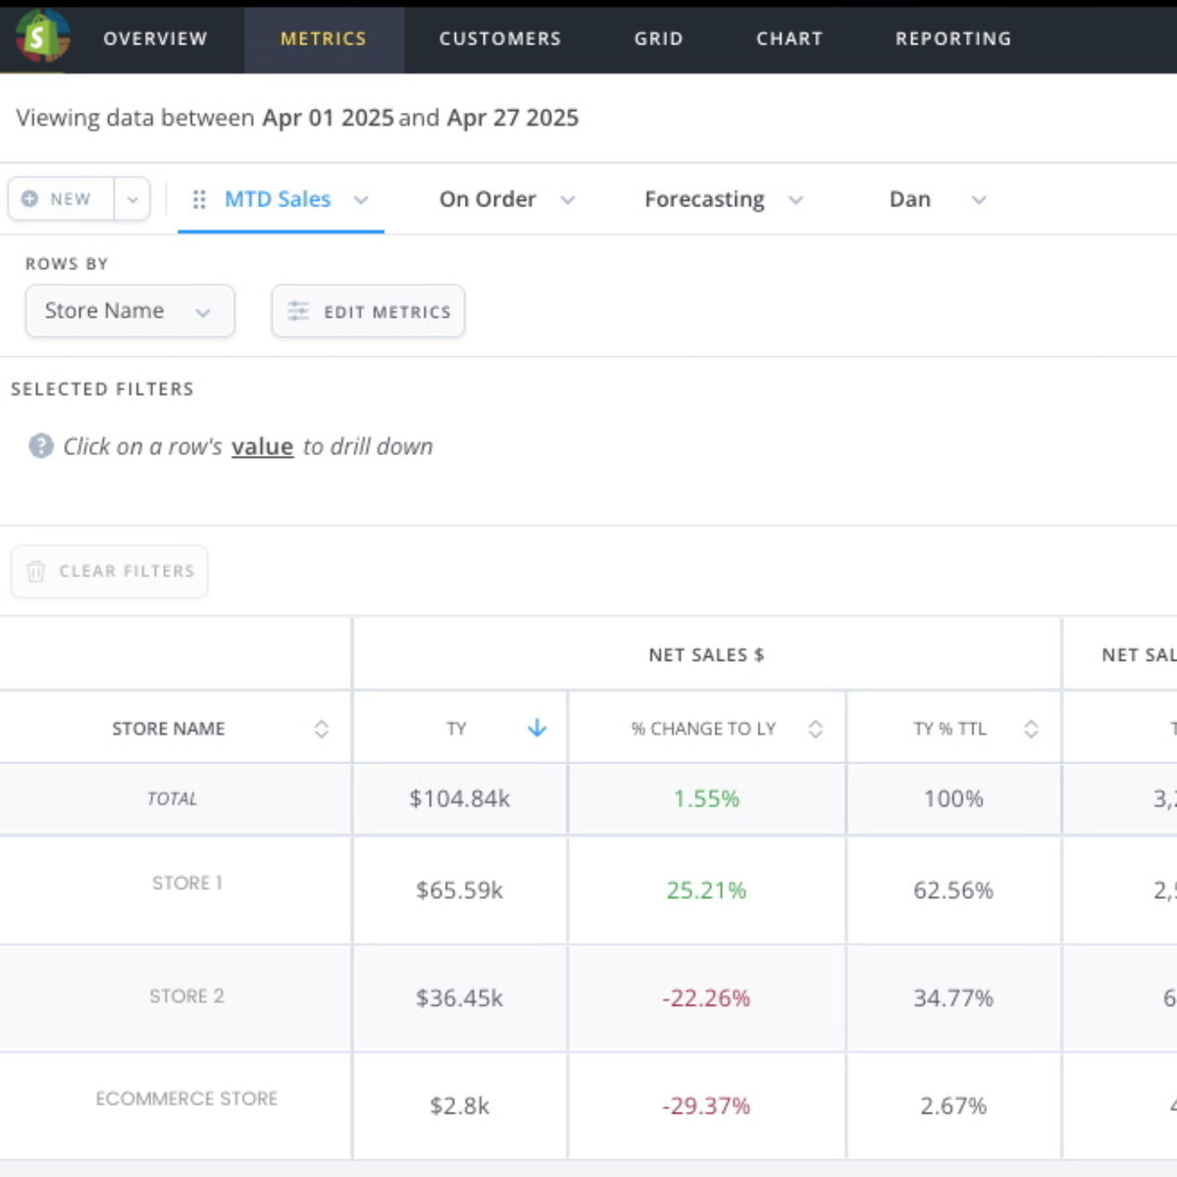
Task: Switch to the Customers nav tab
Action: pos(500,38)
